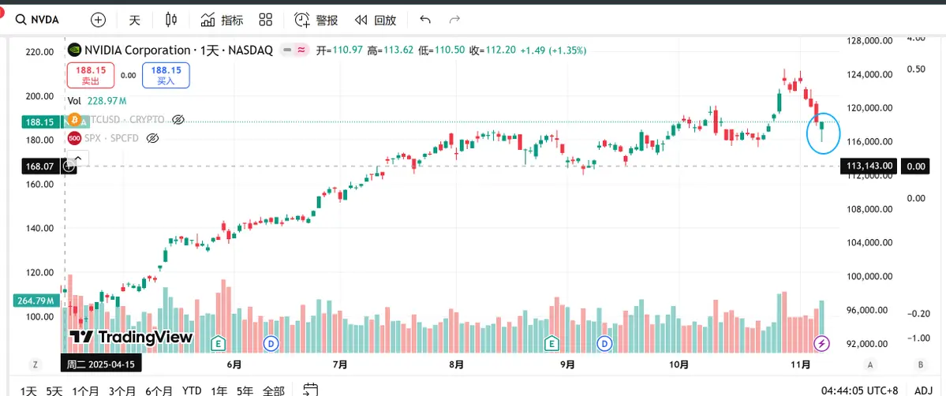The height and width of the screenshot is (396, 946).
Task: Select the 5天 date range
Action: click(x=54, y=390)
